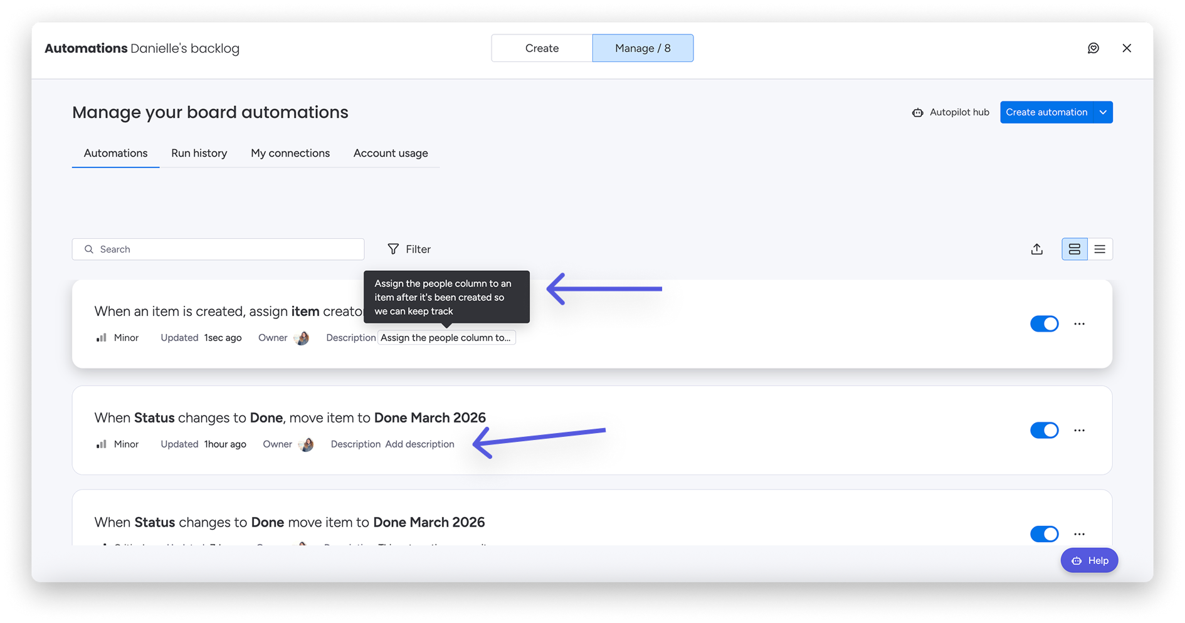Switch to card view layout icon
Image resolution: width=1185 pixels, height=623 pixels.
1074,249
